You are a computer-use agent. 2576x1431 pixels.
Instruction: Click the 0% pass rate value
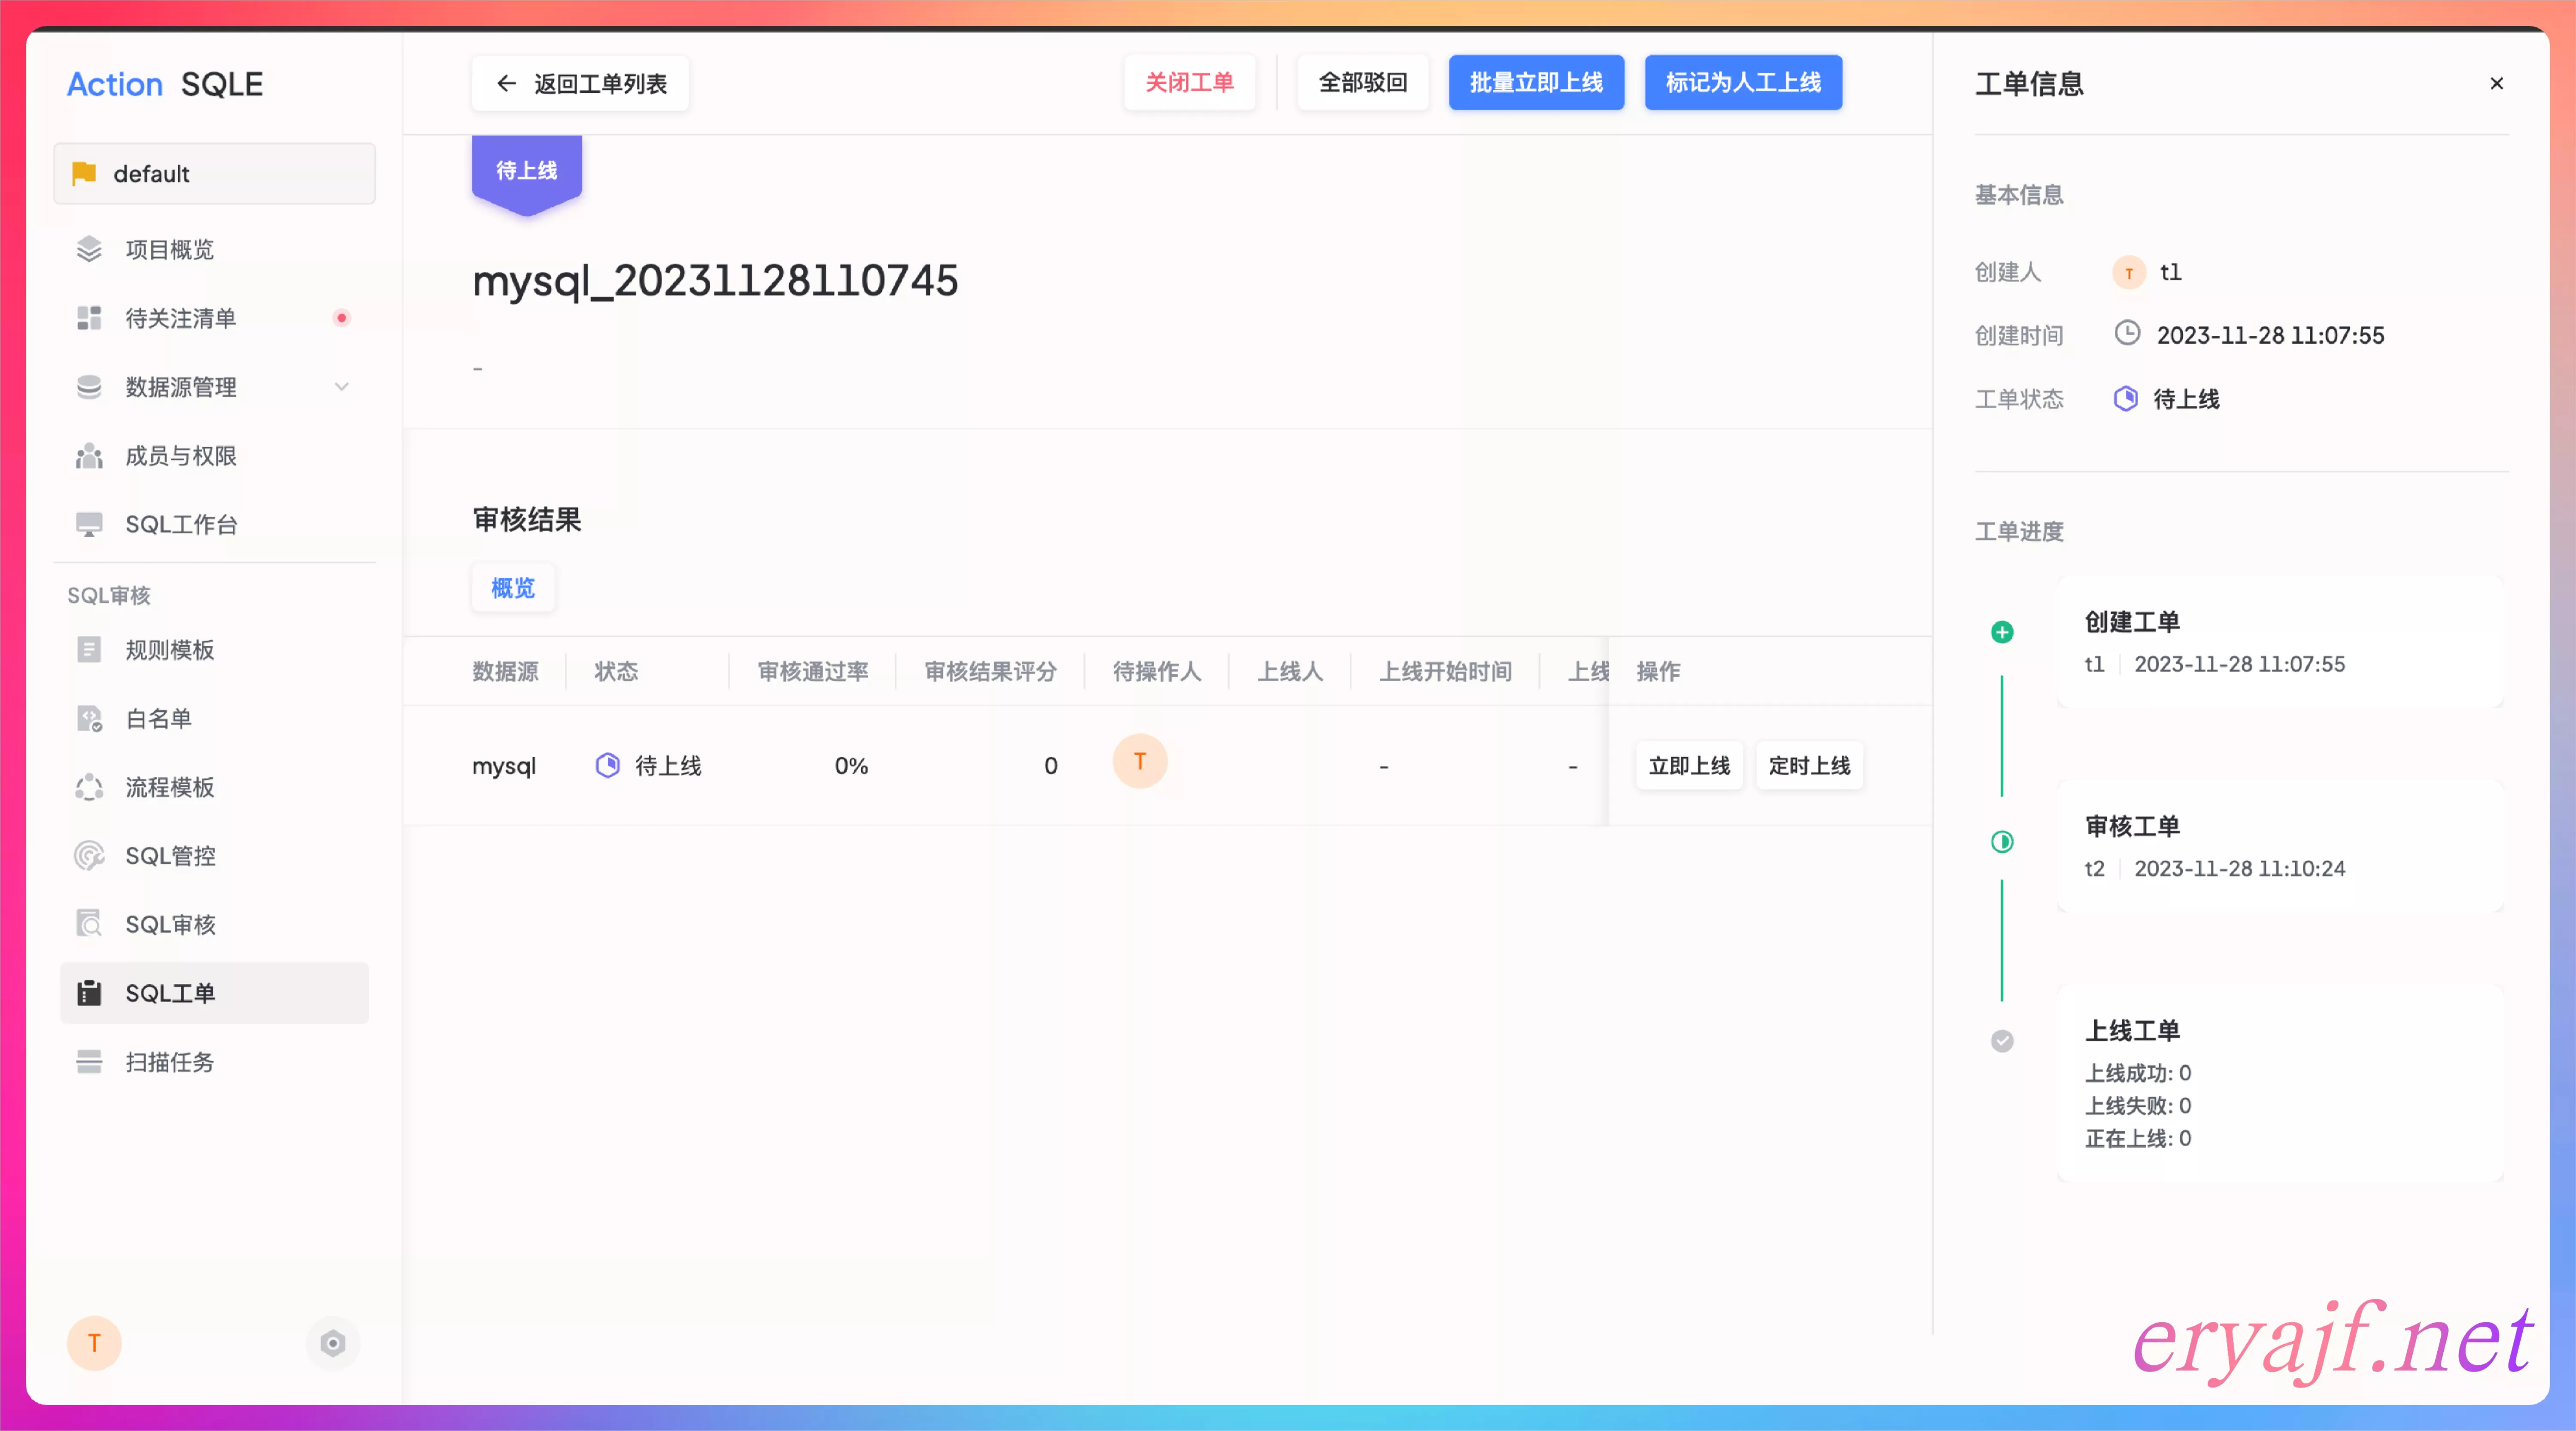pos(851,766)
